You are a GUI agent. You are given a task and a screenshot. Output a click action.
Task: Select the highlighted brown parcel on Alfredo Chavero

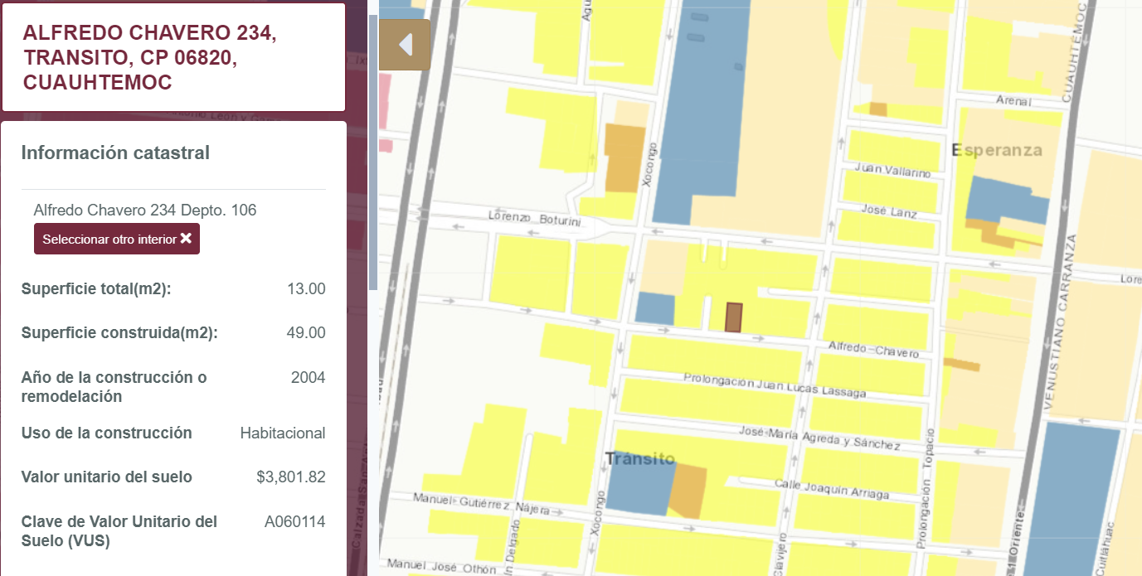pyautogui.click(x=733, y=317)
